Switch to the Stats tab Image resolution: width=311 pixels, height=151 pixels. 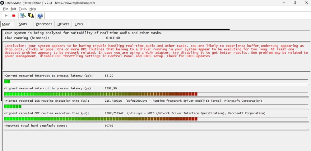[x=23, y=24]
